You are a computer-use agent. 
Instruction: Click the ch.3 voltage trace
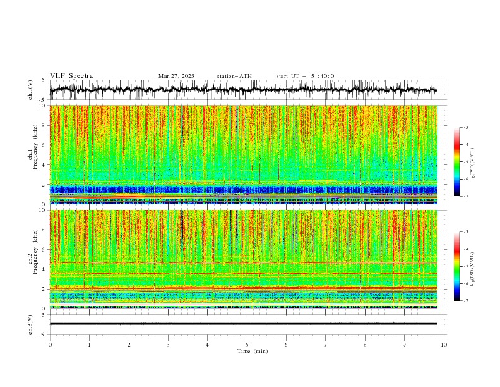point(243,324)
